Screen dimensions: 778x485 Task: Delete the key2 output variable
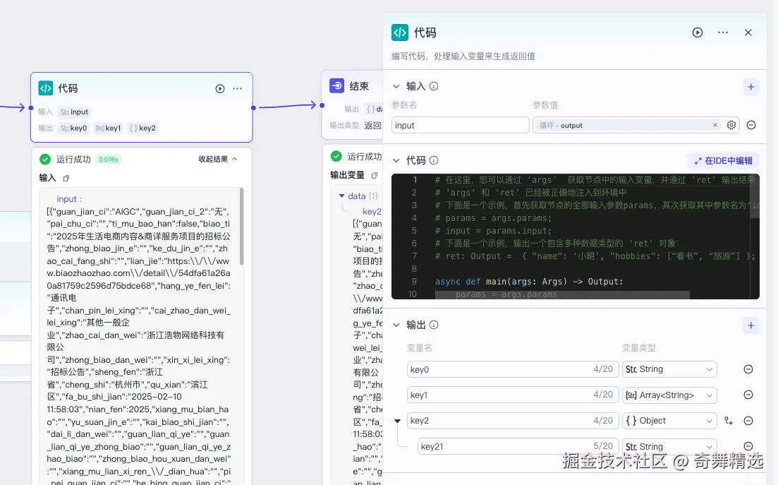pyautogui.click(x=748, y=421)
